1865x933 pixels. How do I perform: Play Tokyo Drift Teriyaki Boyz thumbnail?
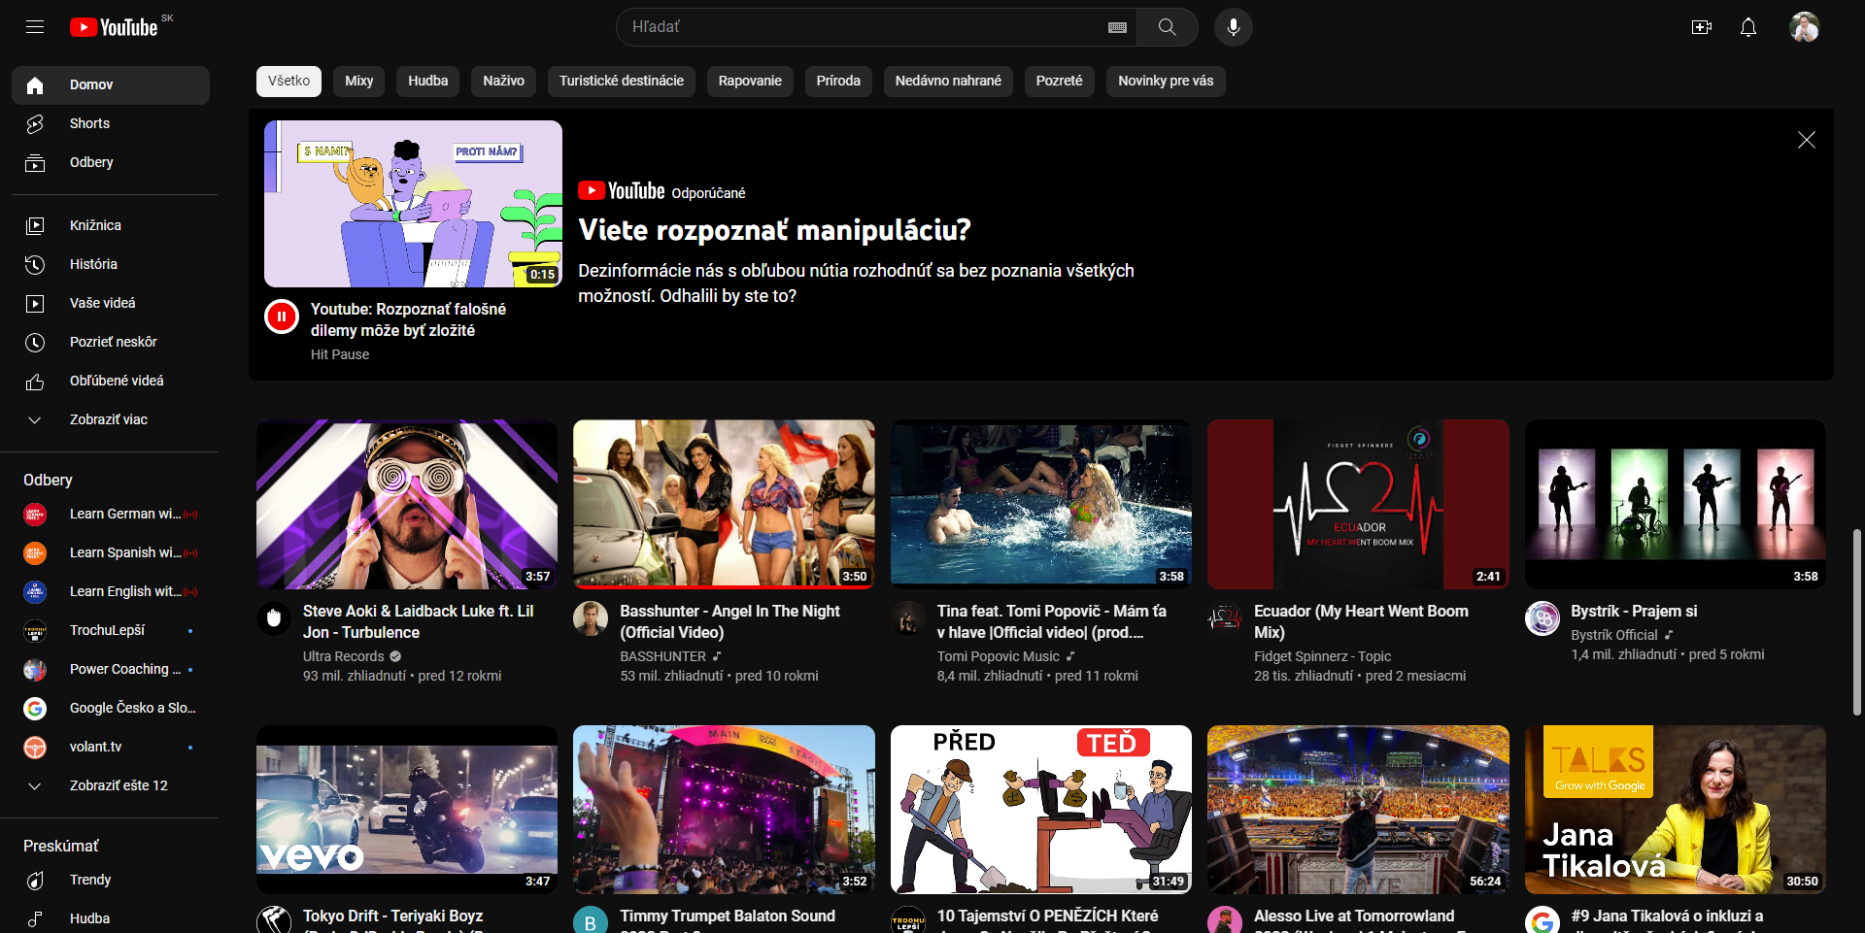(x=407, y=810)
